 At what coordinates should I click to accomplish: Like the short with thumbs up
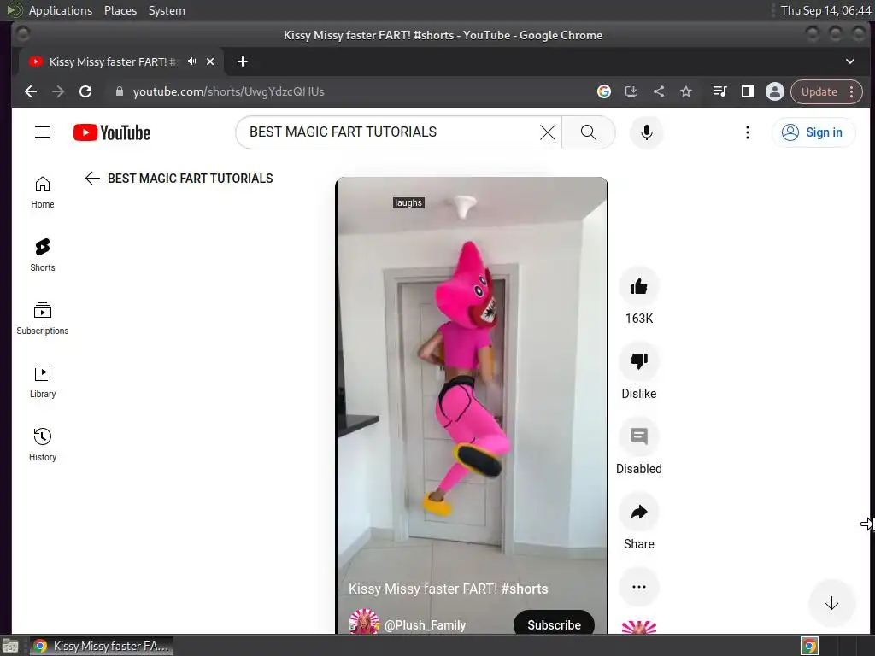tap(639, 287)
